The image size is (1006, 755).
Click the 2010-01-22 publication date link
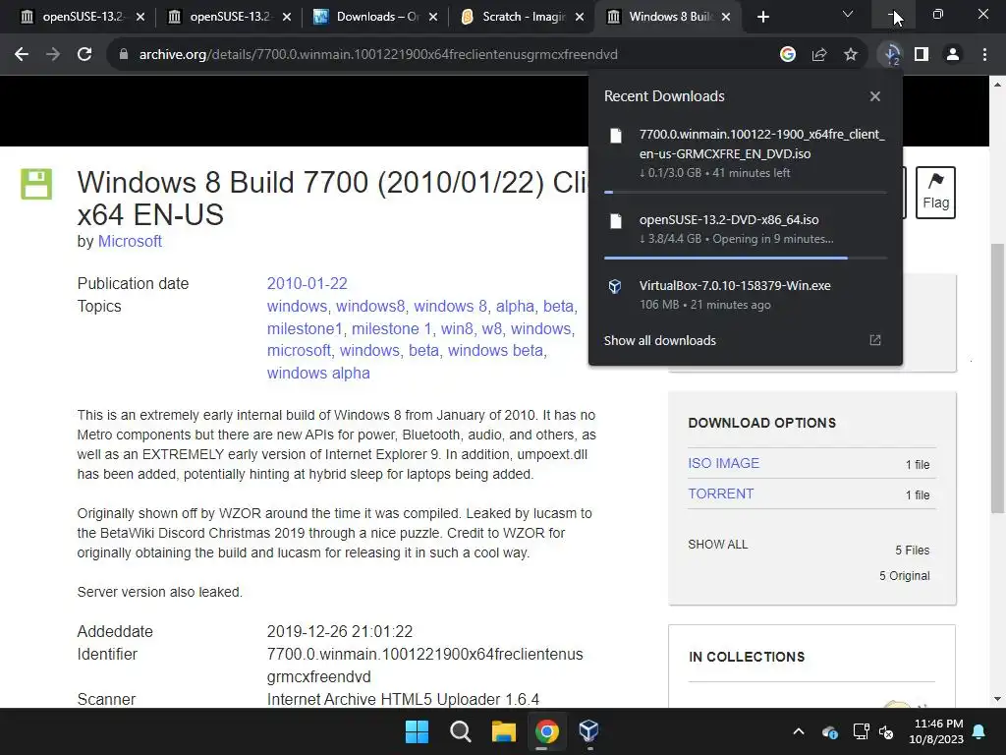click(307, 283)
